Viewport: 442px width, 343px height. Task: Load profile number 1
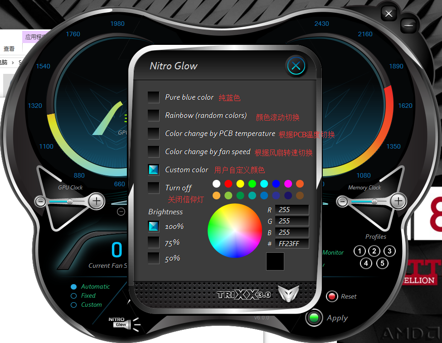(x=359, y=251)
